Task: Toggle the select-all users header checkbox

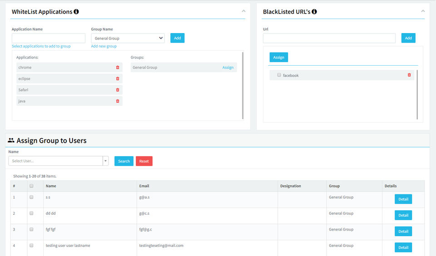Action: coord(31,186)
